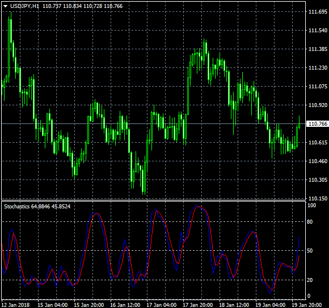Viewport: 329px width, 308px height.
Task: Select the 12 Jan 2018 time label
Action: (15, 305)
